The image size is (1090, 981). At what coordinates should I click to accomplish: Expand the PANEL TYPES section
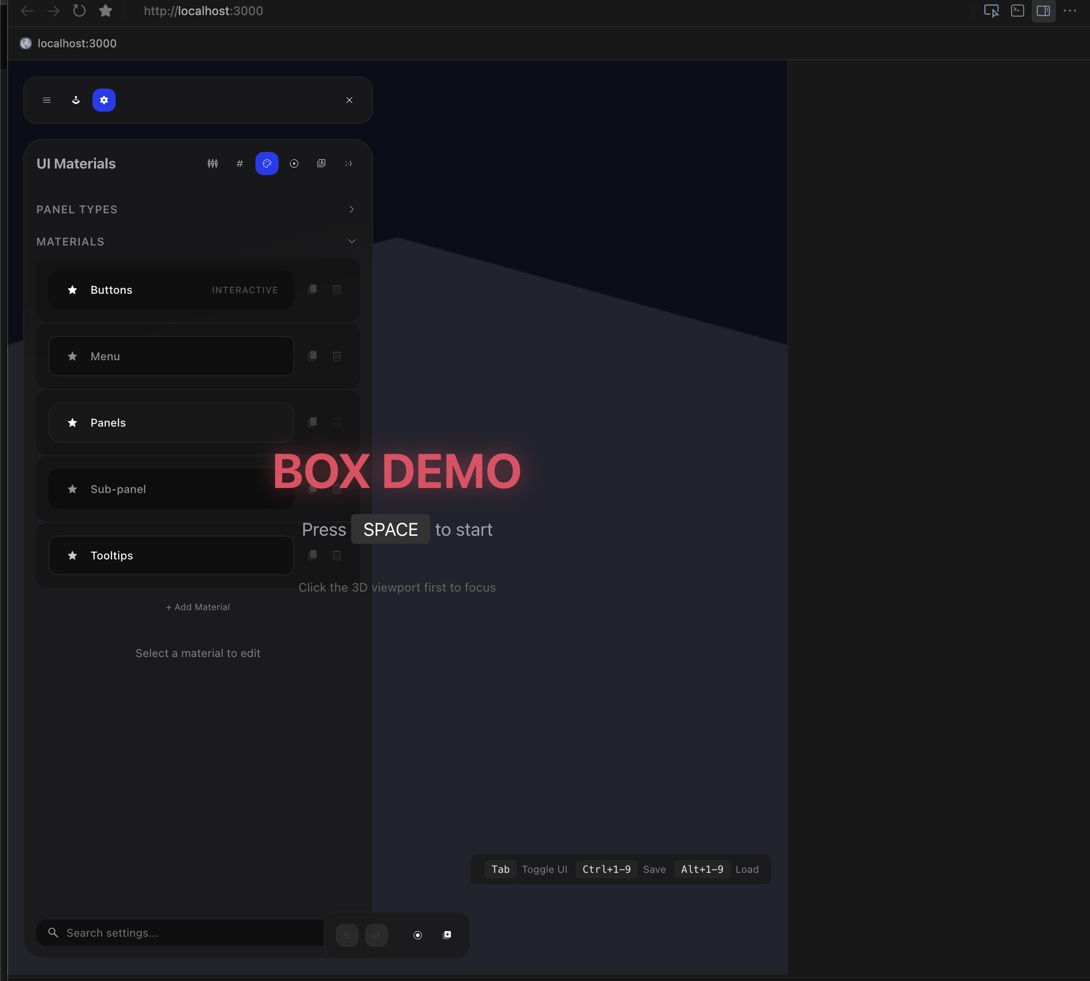[x=351, y=209]
